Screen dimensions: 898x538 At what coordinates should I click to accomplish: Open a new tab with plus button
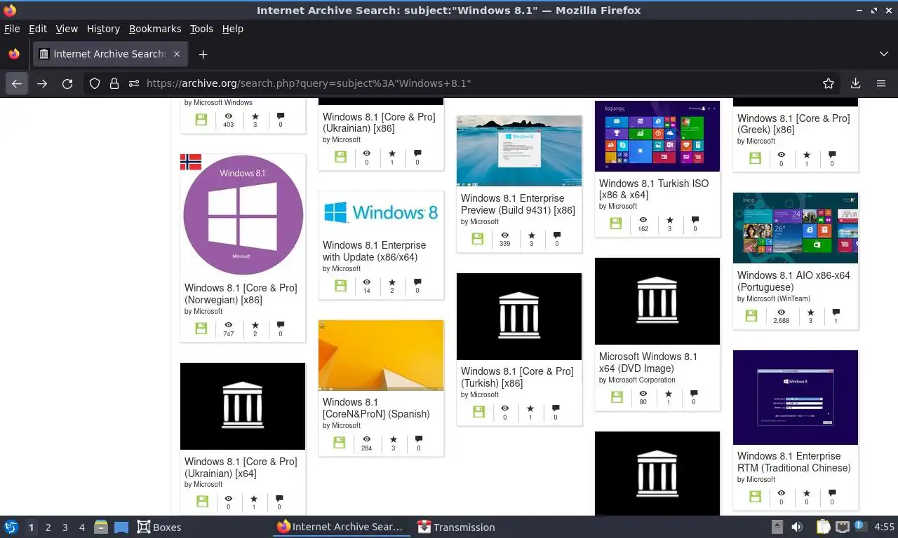click(203, 54)
